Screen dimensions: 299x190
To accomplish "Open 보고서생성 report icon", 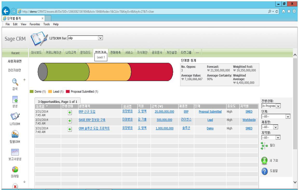I will [x=15, y=152].
